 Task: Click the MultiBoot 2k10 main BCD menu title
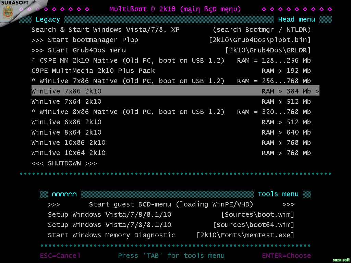[x=175, y=9]
